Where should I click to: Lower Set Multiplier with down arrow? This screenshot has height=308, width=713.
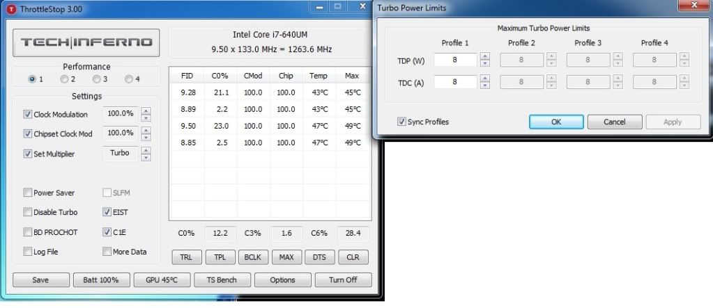[x=146, y=157]
